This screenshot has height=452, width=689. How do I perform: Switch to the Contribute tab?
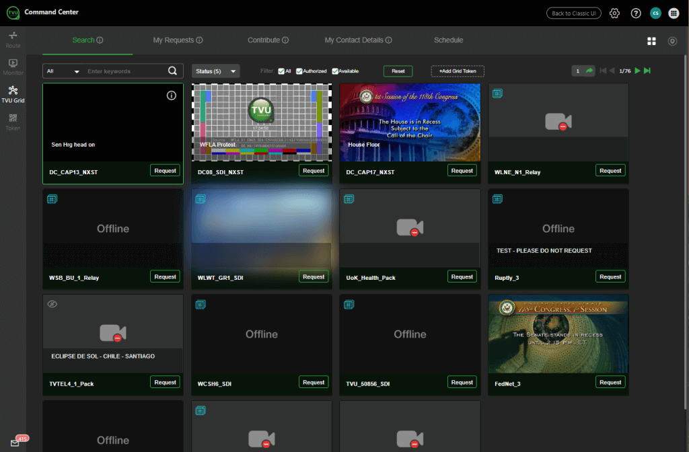tap(264, 40)
